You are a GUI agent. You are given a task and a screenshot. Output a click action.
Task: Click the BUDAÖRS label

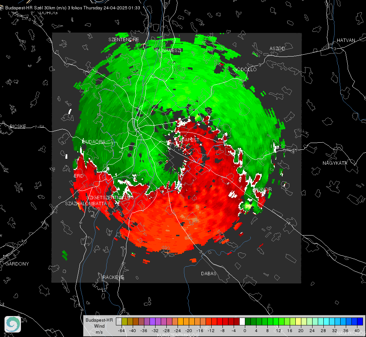[94, 142]
